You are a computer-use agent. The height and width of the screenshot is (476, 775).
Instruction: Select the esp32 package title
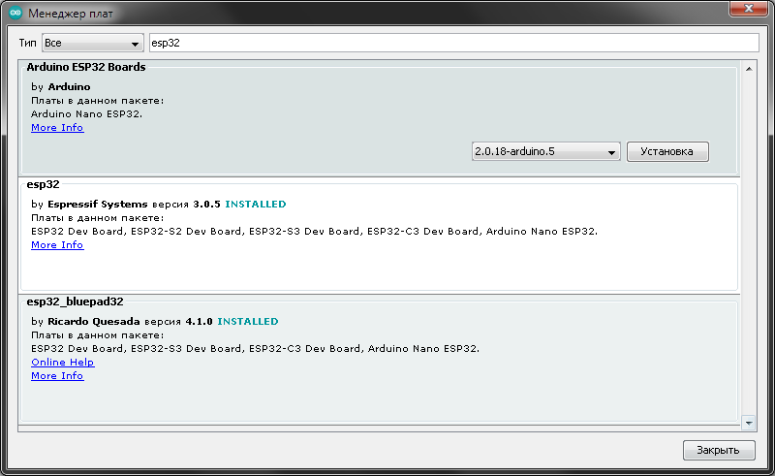43,184
